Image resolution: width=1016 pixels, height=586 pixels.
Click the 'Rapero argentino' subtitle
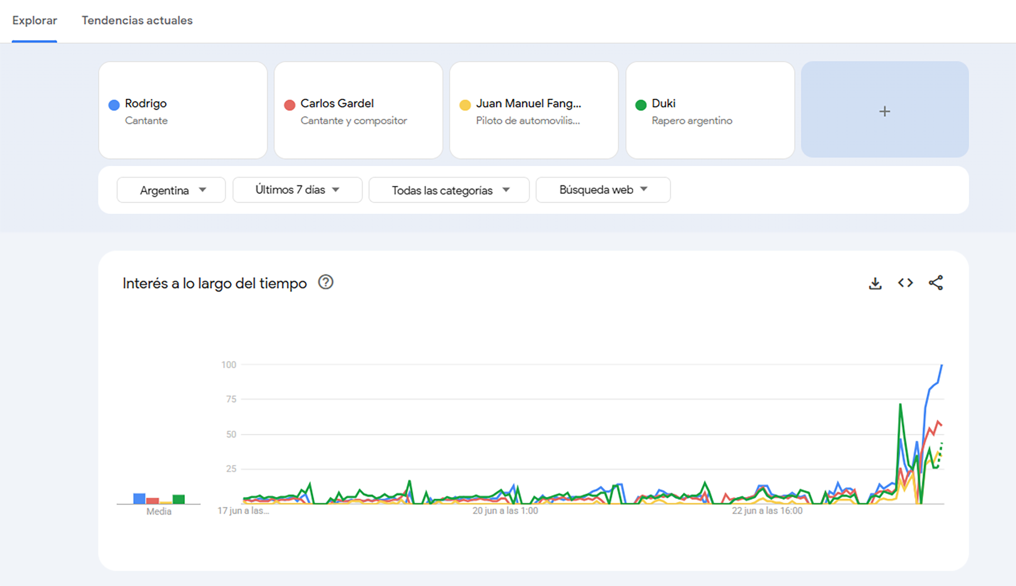point(692,120)
